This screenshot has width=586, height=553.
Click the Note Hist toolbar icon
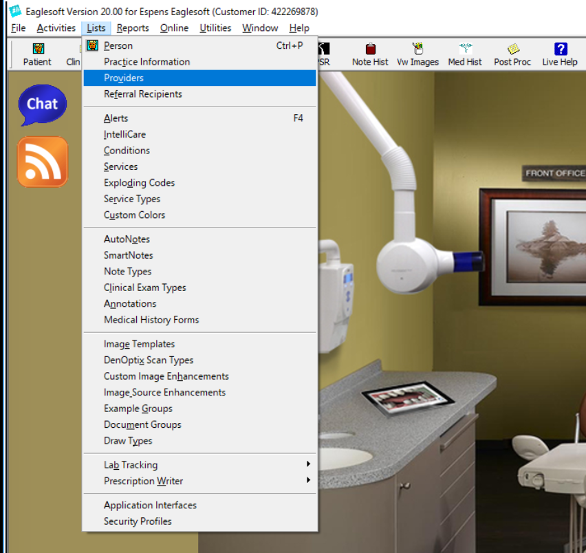pyautogui.click(x=370, y=54)
